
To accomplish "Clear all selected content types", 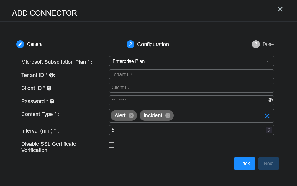I will point(267,116).
